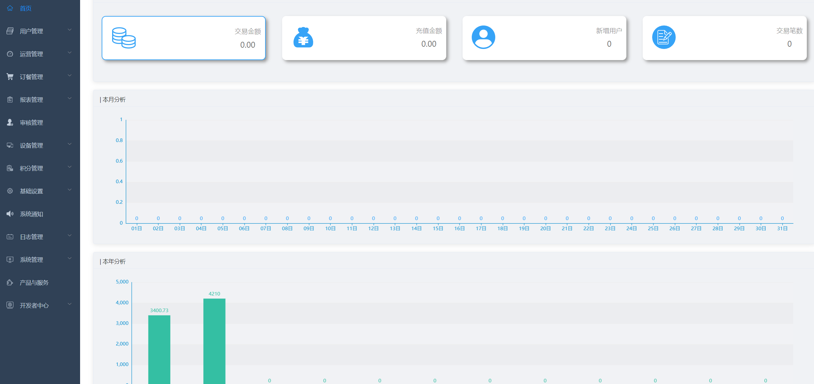Click the 系统管理 screen icon

point(10,260)
